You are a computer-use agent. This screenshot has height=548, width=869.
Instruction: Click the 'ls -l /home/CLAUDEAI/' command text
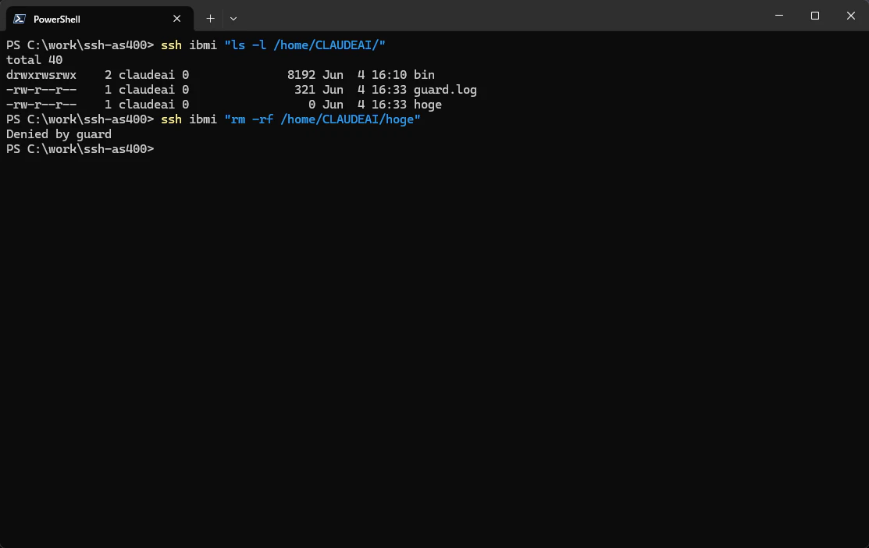coord(305,45)
